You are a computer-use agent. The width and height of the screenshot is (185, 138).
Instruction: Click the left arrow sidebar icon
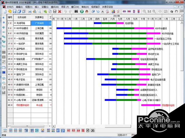(4, 18)
